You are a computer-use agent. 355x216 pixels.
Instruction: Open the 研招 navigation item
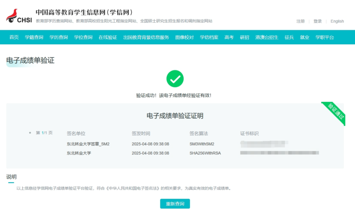click(245, 37)
